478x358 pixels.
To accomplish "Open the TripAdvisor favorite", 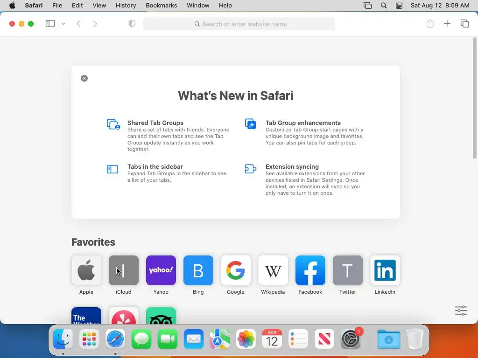I will [161, 316].
